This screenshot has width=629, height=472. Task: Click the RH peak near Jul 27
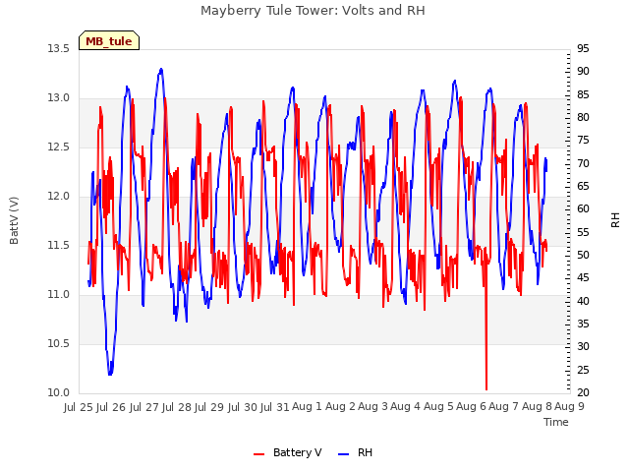(161, 70)
